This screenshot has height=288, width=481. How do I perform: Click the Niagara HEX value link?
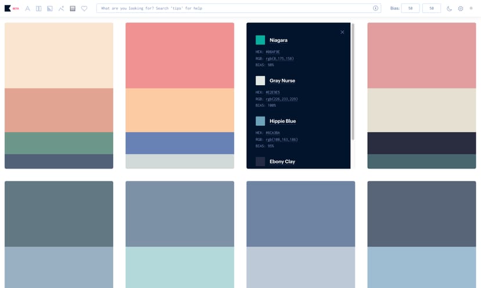(x=272, y=52)
